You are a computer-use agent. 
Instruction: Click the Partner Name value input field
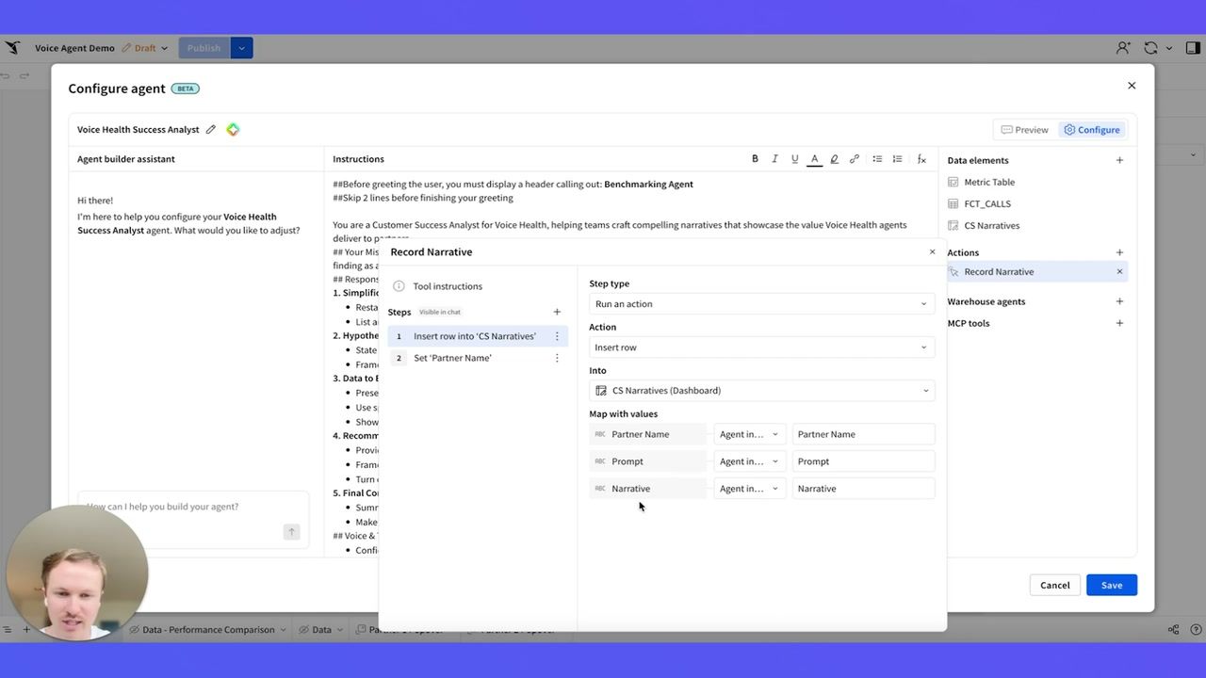[x=863, y=434]
